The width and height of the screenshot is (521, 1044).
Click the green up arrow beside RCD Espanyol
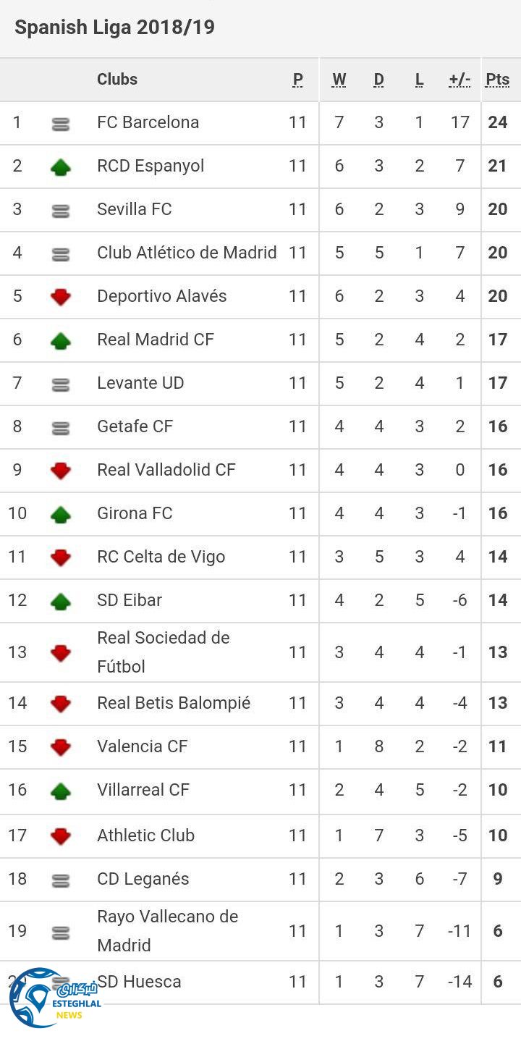pos(61,167)
